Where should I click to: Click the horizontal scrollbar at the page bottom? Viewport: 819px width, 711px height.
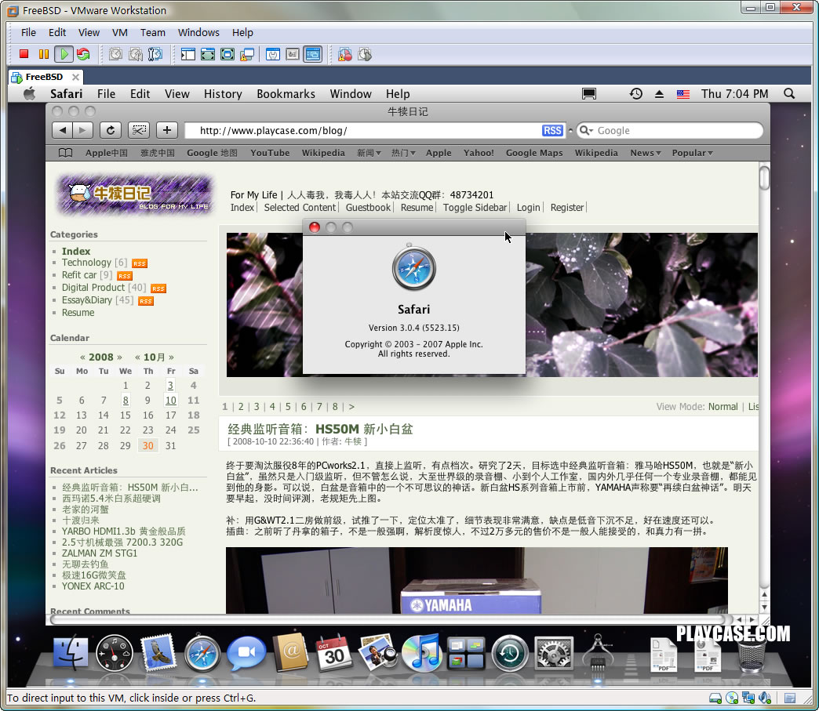pyautogui.click(x=388, y=619)
